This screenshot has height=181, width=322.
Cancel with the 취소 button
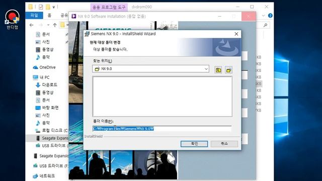click(224, 144)
